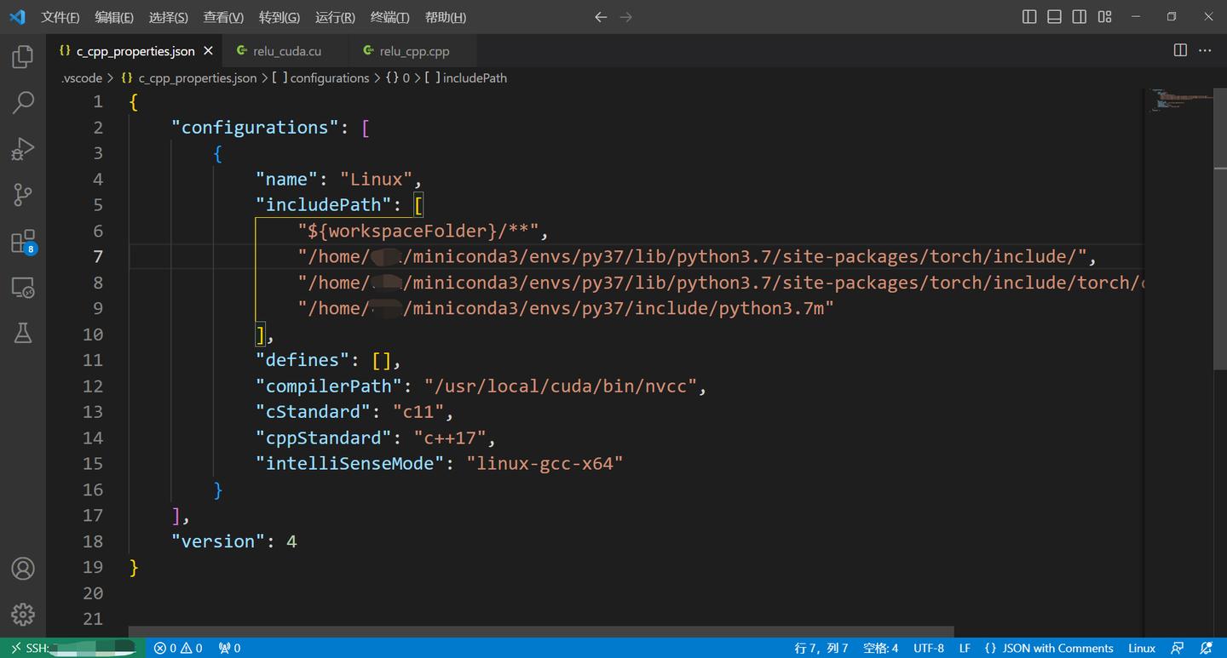Screen dimensions: 1227x658
Task: Switch to the relu_cuda.cu tab
Action: point(286,50)
